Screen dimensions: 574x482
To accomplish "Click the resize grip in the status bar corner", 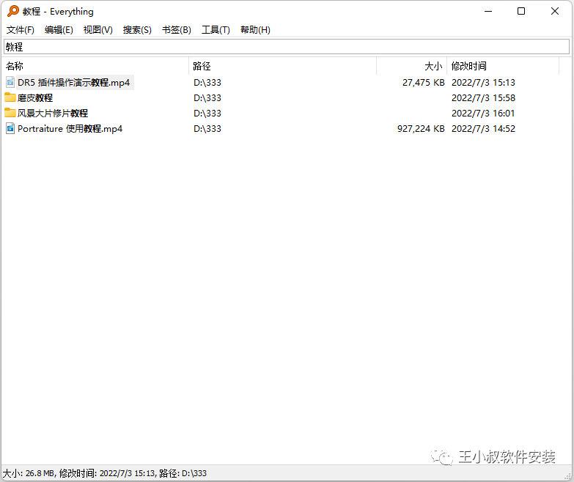I will (568, 476).
